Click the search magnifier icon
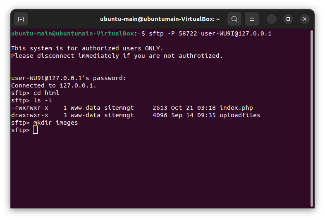 point(234,19)
